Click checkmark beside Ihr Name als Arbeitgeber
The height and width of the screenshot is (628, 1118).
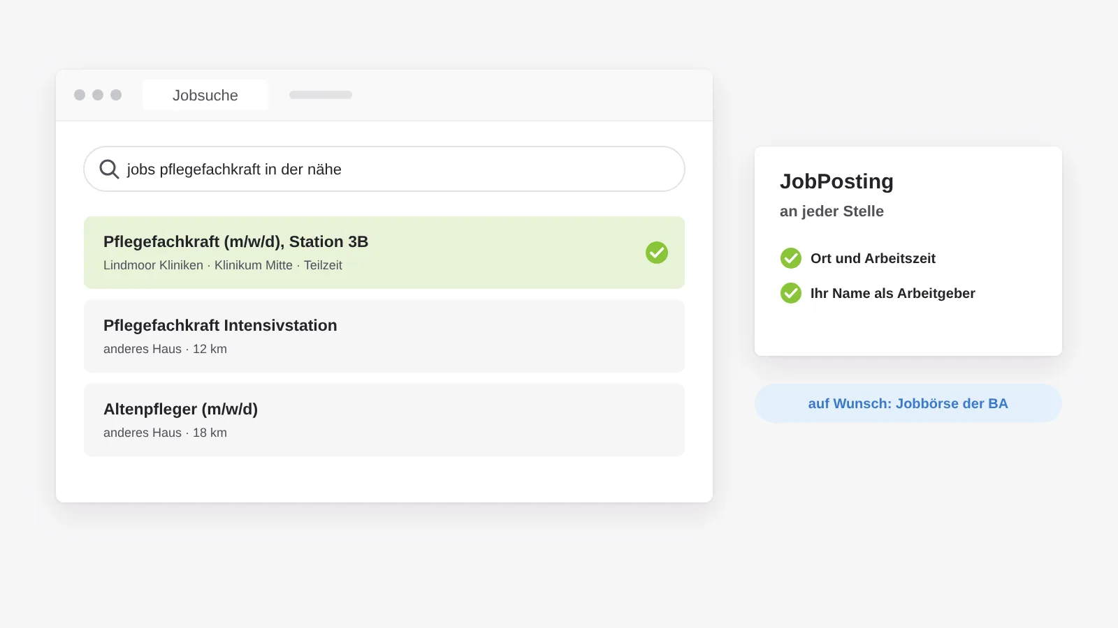791,293
